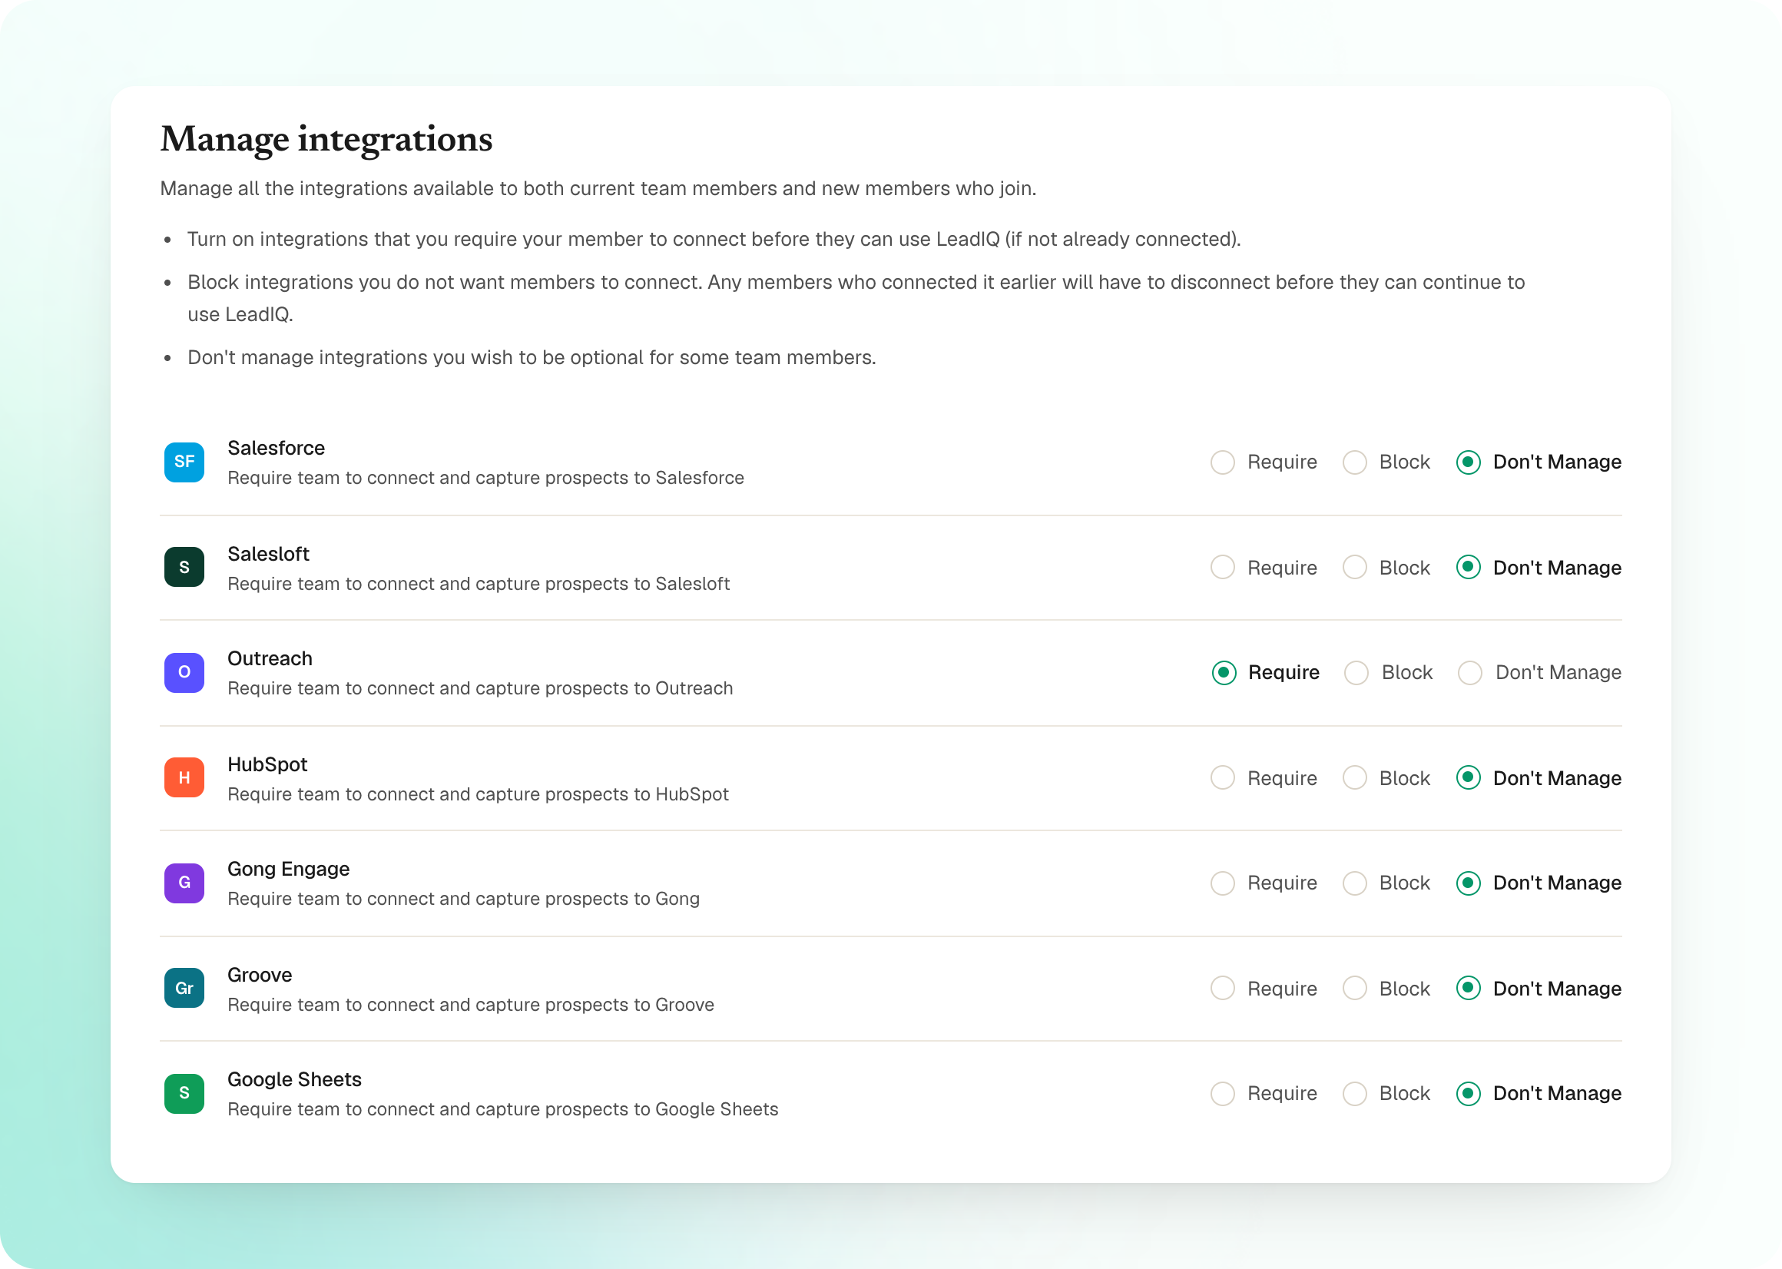Require the HubSpot integration
The height and width of the screenshot is (1269, 1782).
[x=1223, y=777]
